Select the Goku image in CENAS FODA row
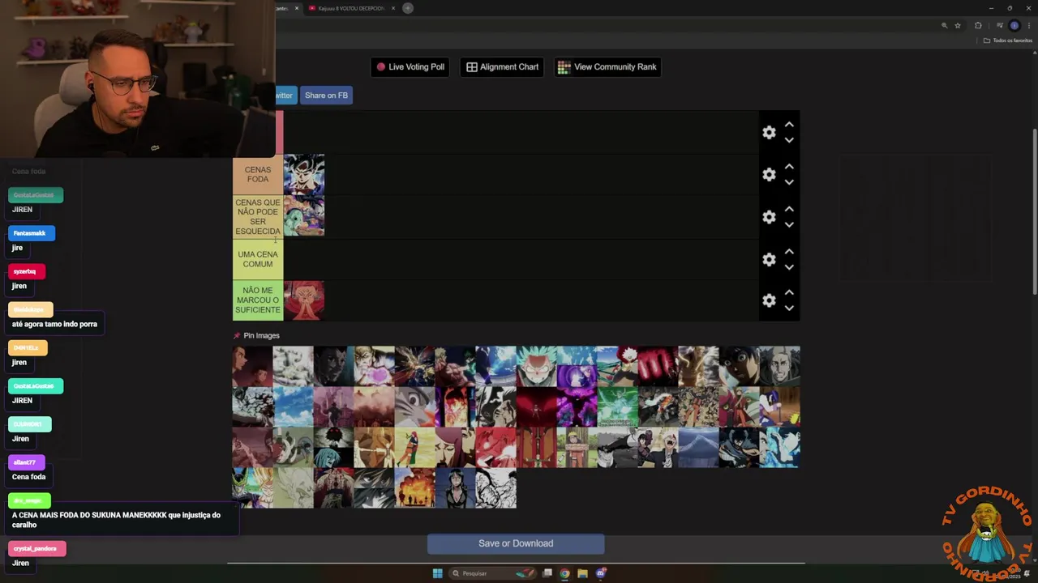The image size is (1038, 583). 304,175
